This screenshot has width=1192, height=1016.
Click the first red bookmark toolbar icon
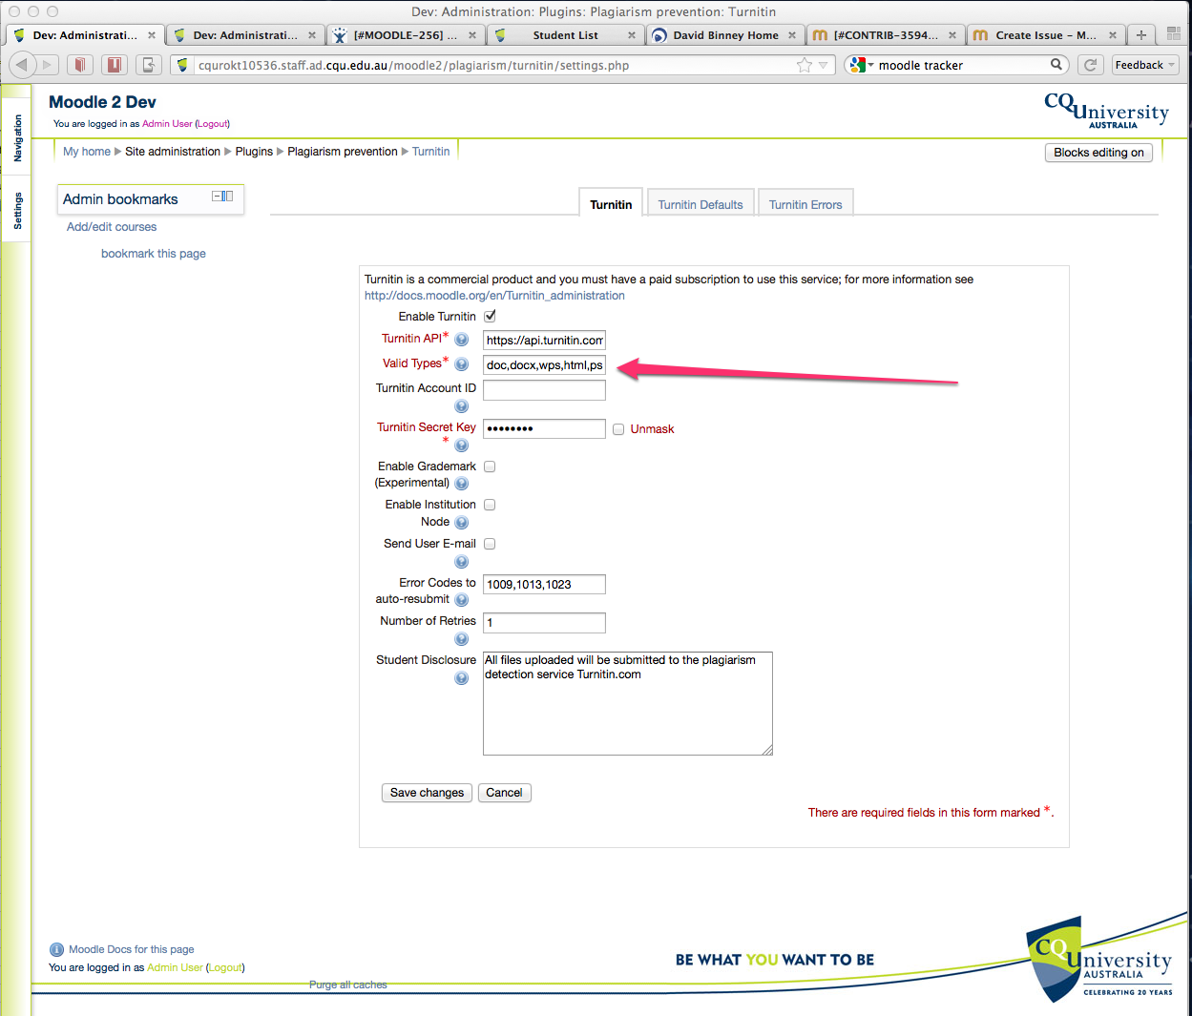point(80,65)
